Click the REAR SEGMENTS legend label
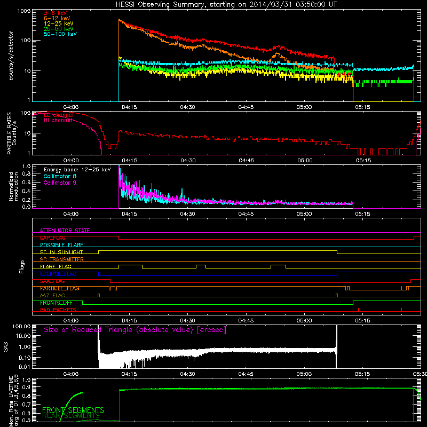Image resolution: width=427 pixels, height=427 pixels. [x=71, y=415]
